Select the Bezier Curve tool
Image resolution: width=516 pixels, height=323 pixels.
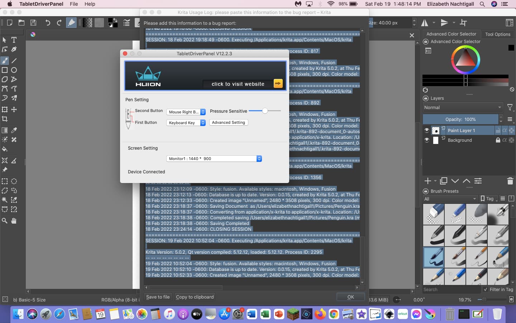(5, 89)
